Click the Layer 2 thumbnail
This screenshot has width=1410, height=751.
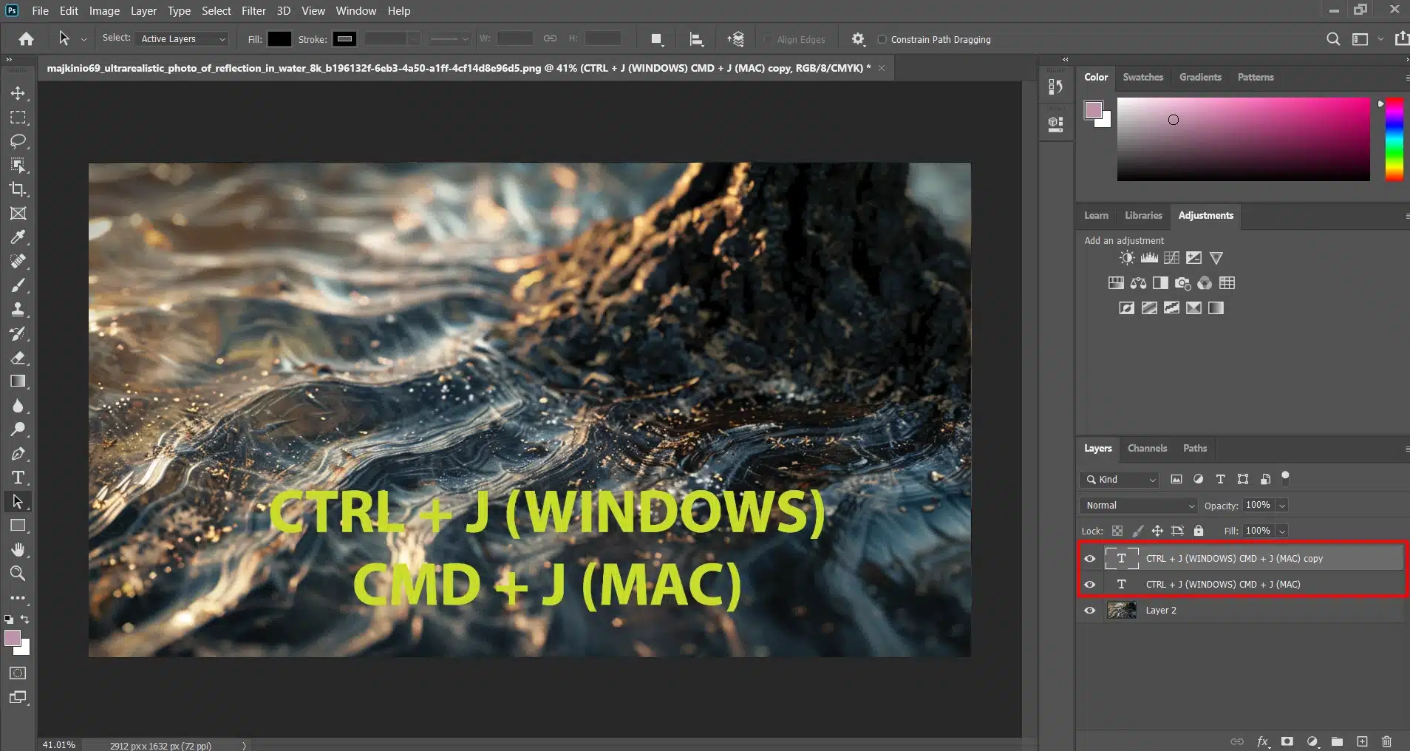1121,611
